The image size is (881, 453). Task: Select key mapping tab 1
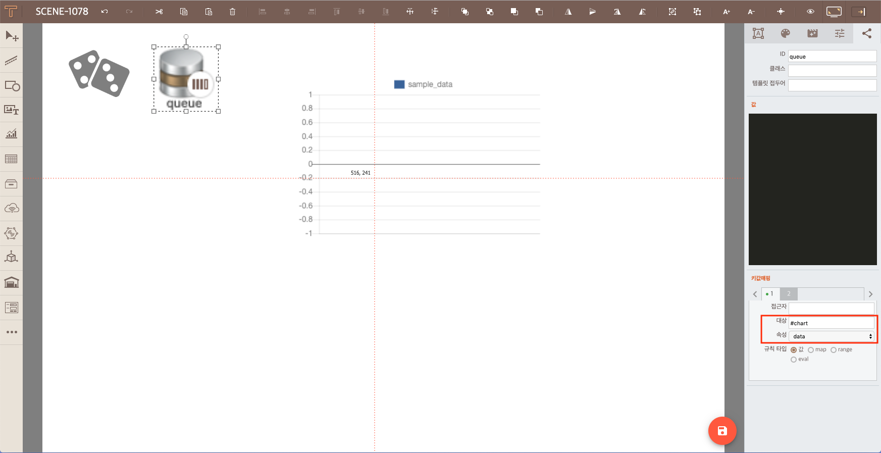(770, 294)
